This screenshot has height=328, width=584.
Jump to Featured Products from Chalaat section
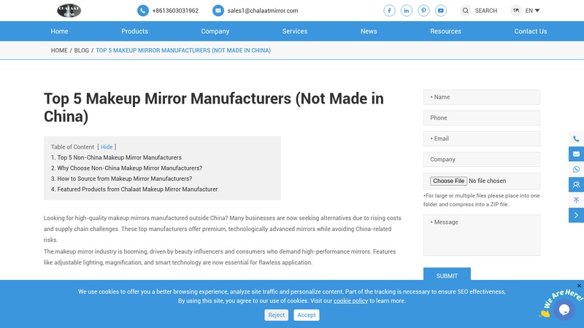pos(134,190)
